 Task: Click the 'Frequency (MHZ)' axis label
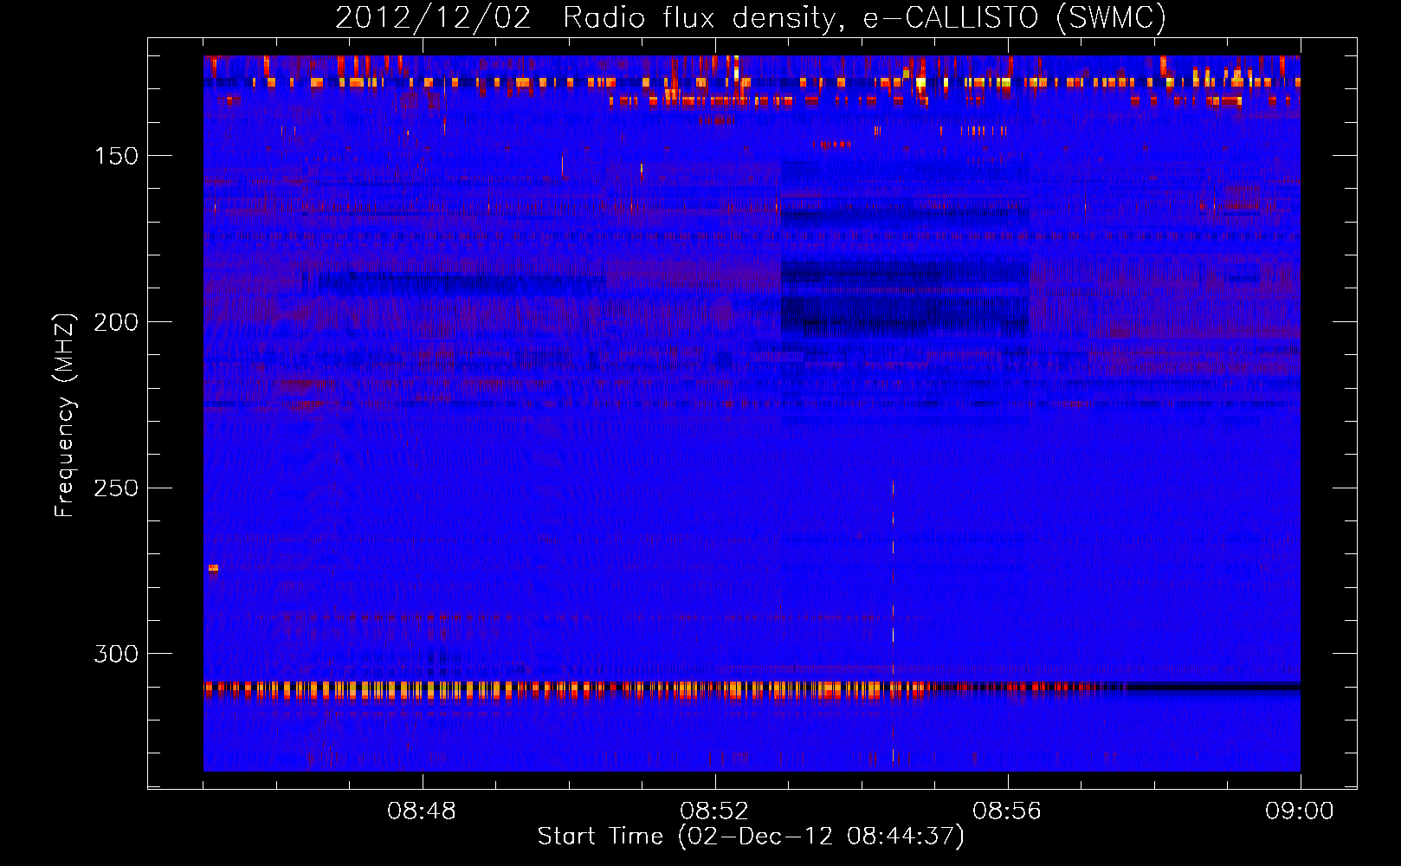coord(65,415)
